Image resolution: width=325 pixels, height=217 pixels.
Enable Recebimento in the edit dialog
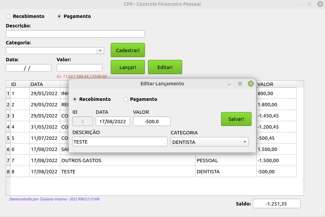(74, 99)
